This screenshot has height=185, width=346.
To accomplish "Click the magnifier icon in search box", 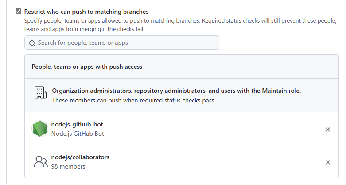I will (32, 43).
